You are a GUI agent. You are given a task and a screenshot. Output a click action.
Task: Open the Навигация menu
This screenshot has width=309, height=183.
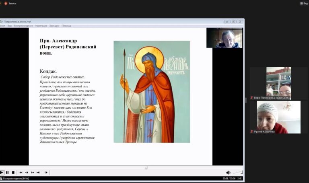pos(41,26)
